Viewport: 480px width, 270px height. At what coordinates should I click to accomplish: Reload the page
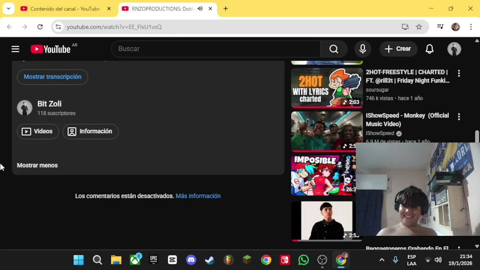40,27
